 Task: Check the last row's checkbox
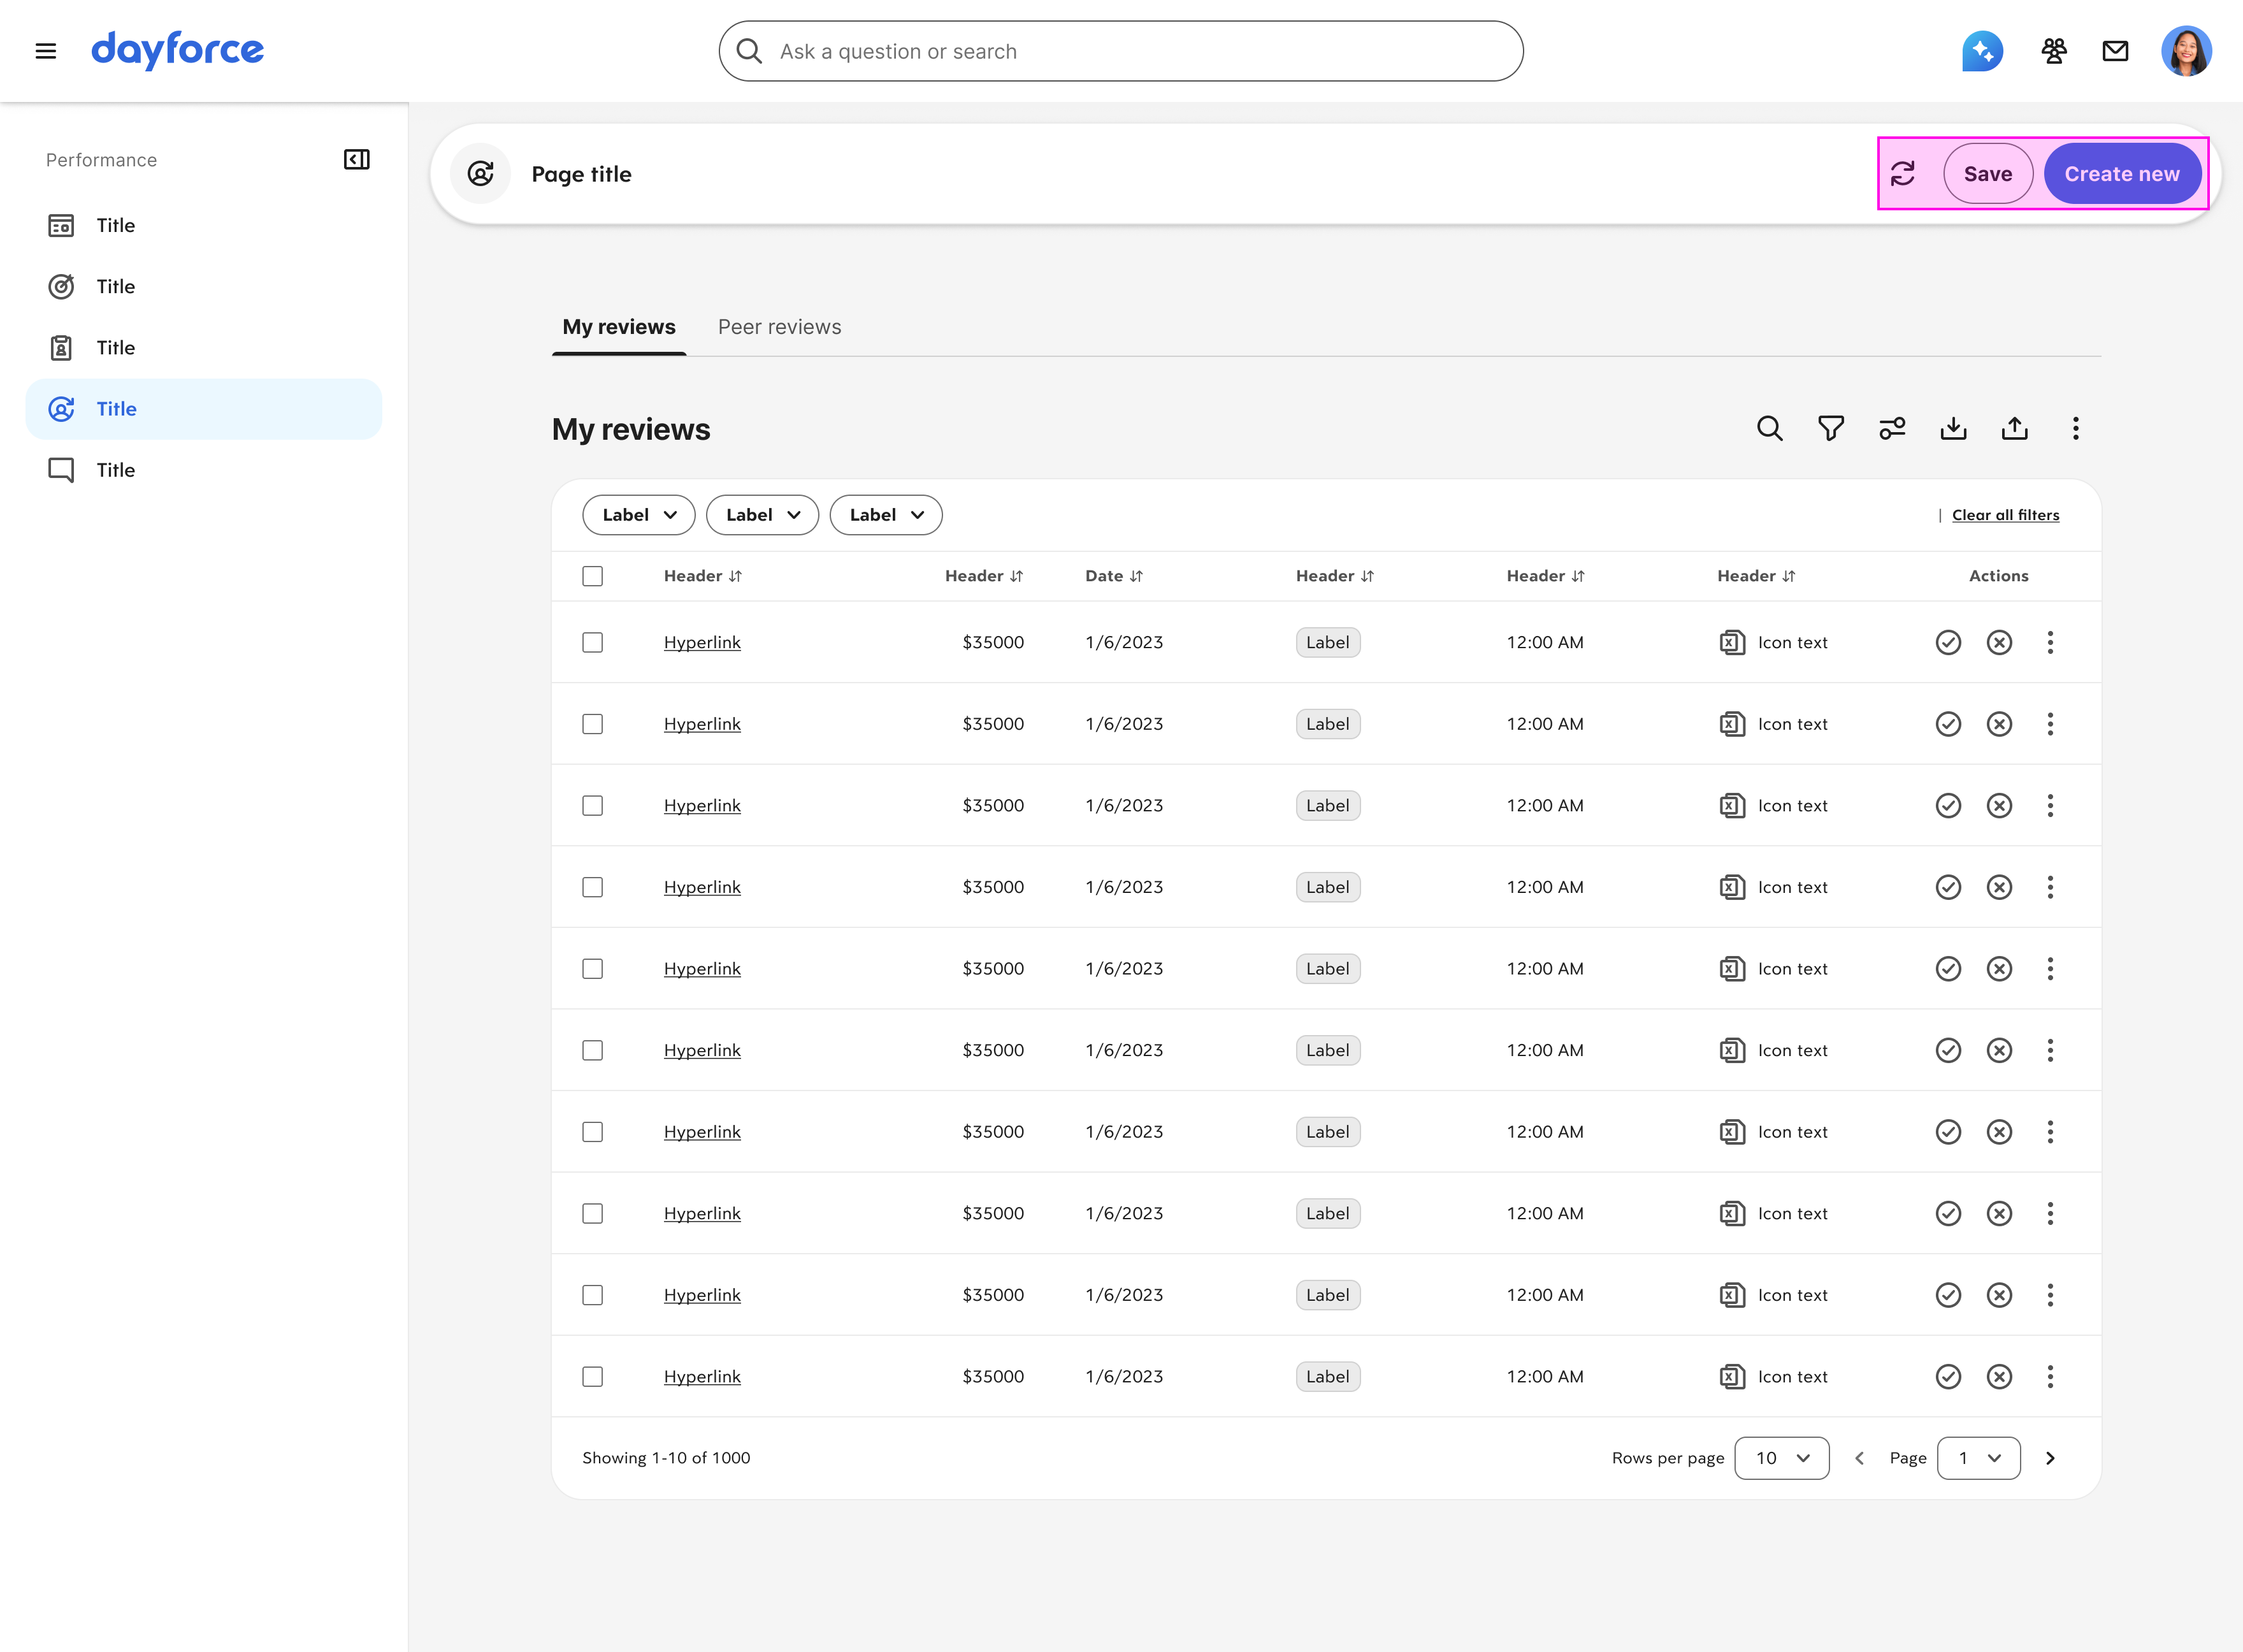[x=593, y=1377]
